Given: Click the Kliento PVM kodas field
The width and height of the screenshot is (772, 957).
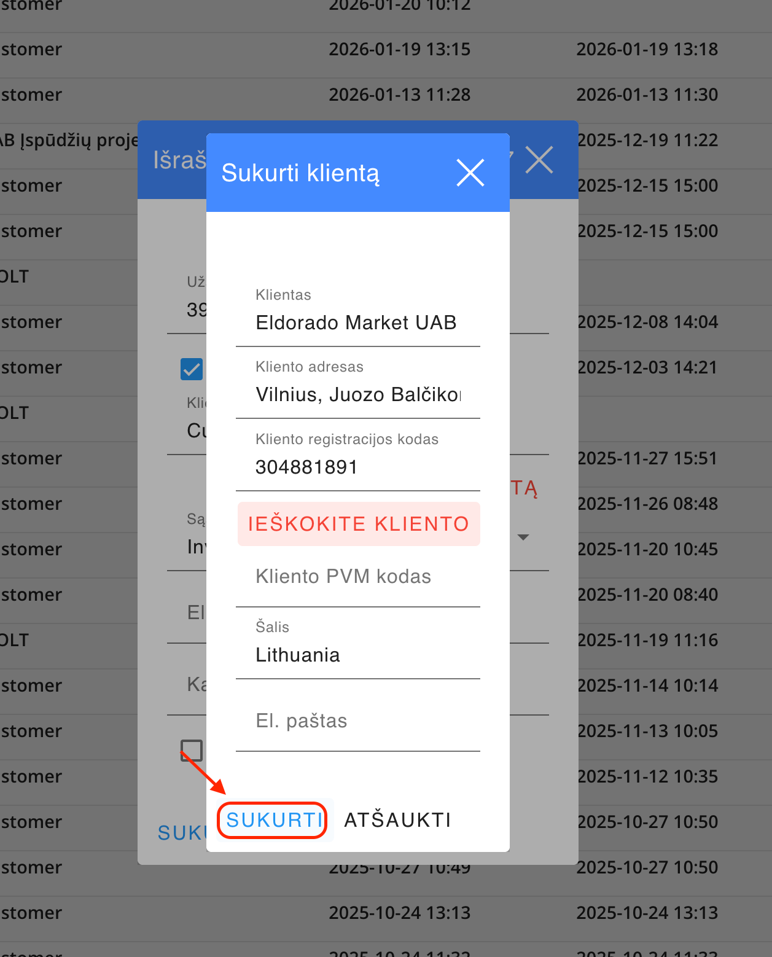Looking at the screenshot, I should [x=357, y=577].
